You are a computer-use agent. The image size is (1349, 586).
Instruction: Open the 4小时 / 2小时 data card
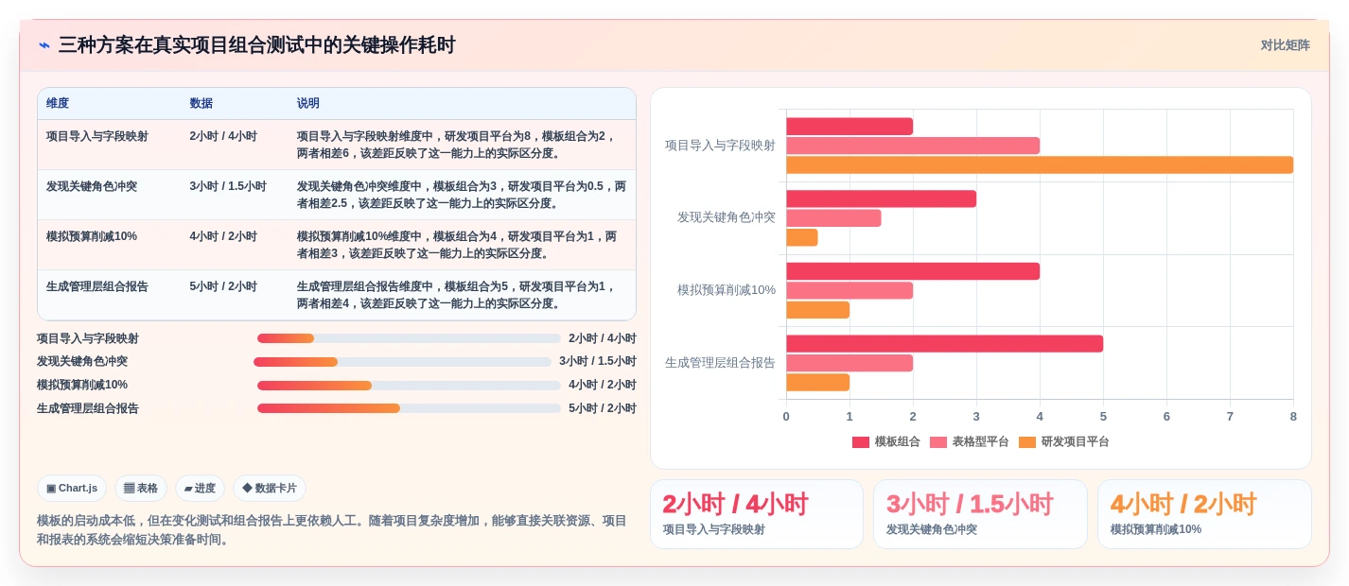(1204, 514)
